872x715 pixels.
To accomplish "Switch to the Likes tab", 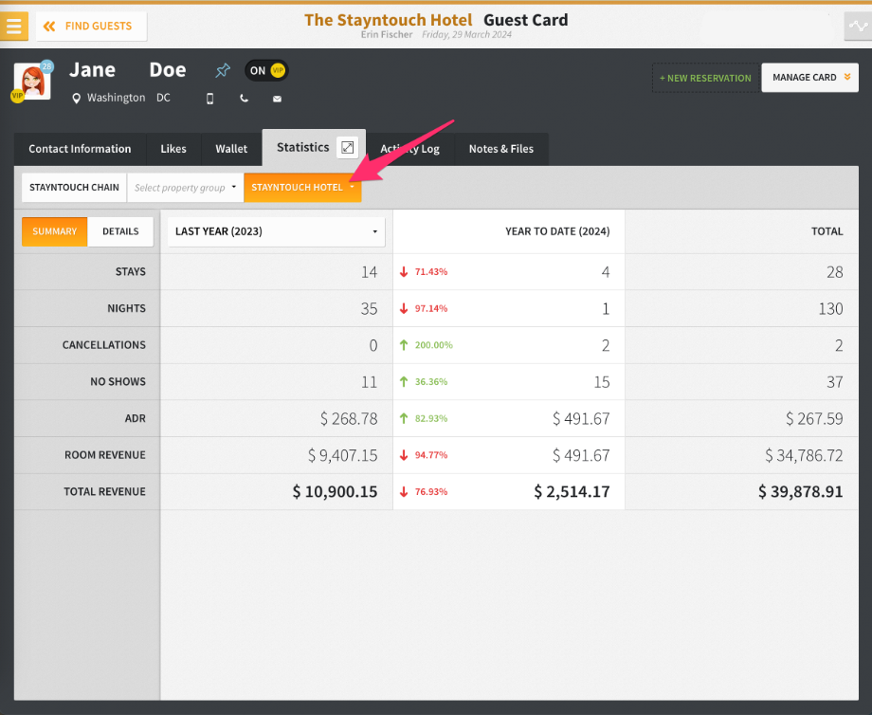I will (x=173, y=149).
